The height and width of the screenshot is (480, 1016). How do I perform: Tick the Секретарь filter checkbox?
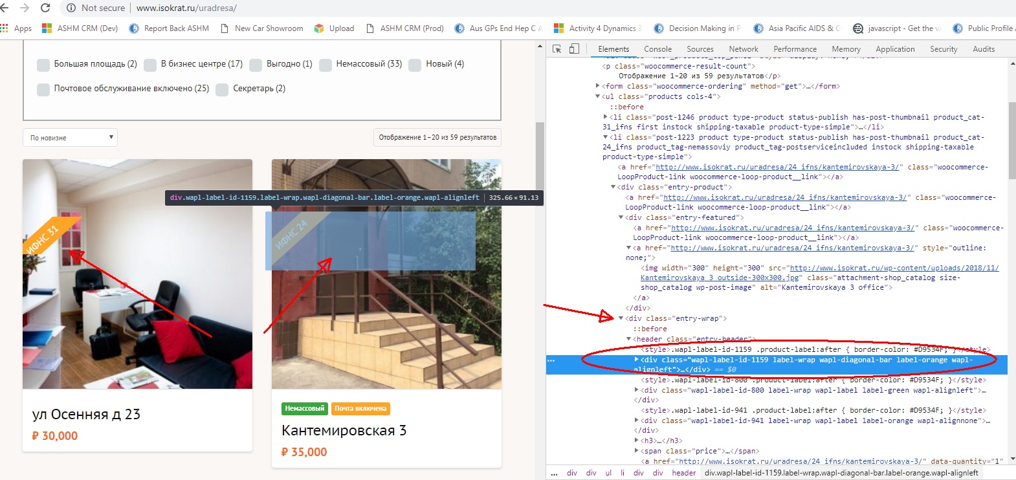tap(222, 89)
